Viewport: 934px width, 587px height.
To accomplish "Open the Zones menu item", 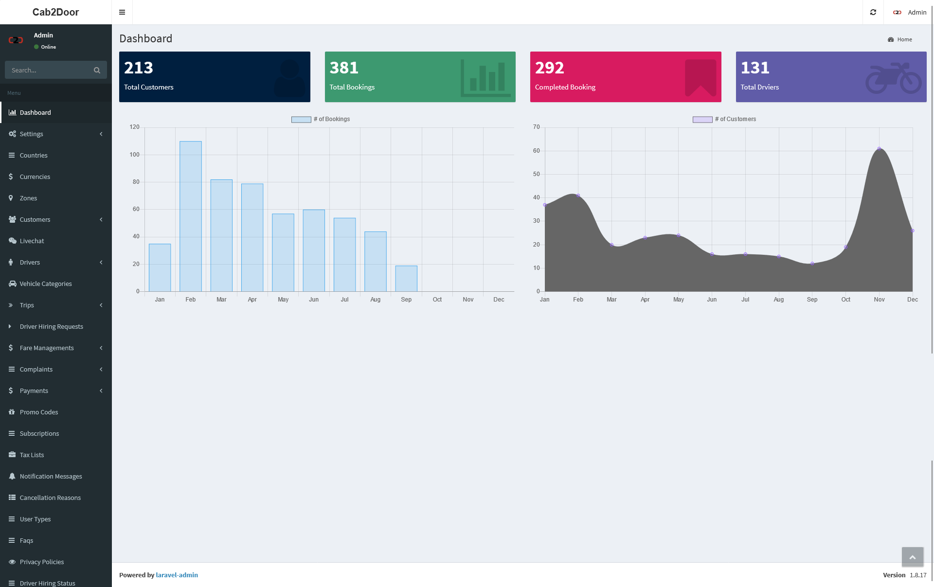I will [56, 198].
